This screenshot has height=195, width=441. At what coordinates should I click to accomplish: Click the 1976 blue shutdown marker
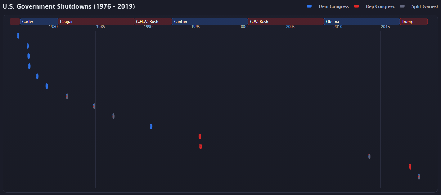pyautogui.click(x=18, y=36)
